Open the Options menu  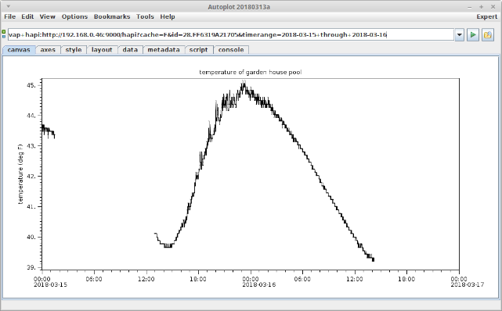(74, 16)
